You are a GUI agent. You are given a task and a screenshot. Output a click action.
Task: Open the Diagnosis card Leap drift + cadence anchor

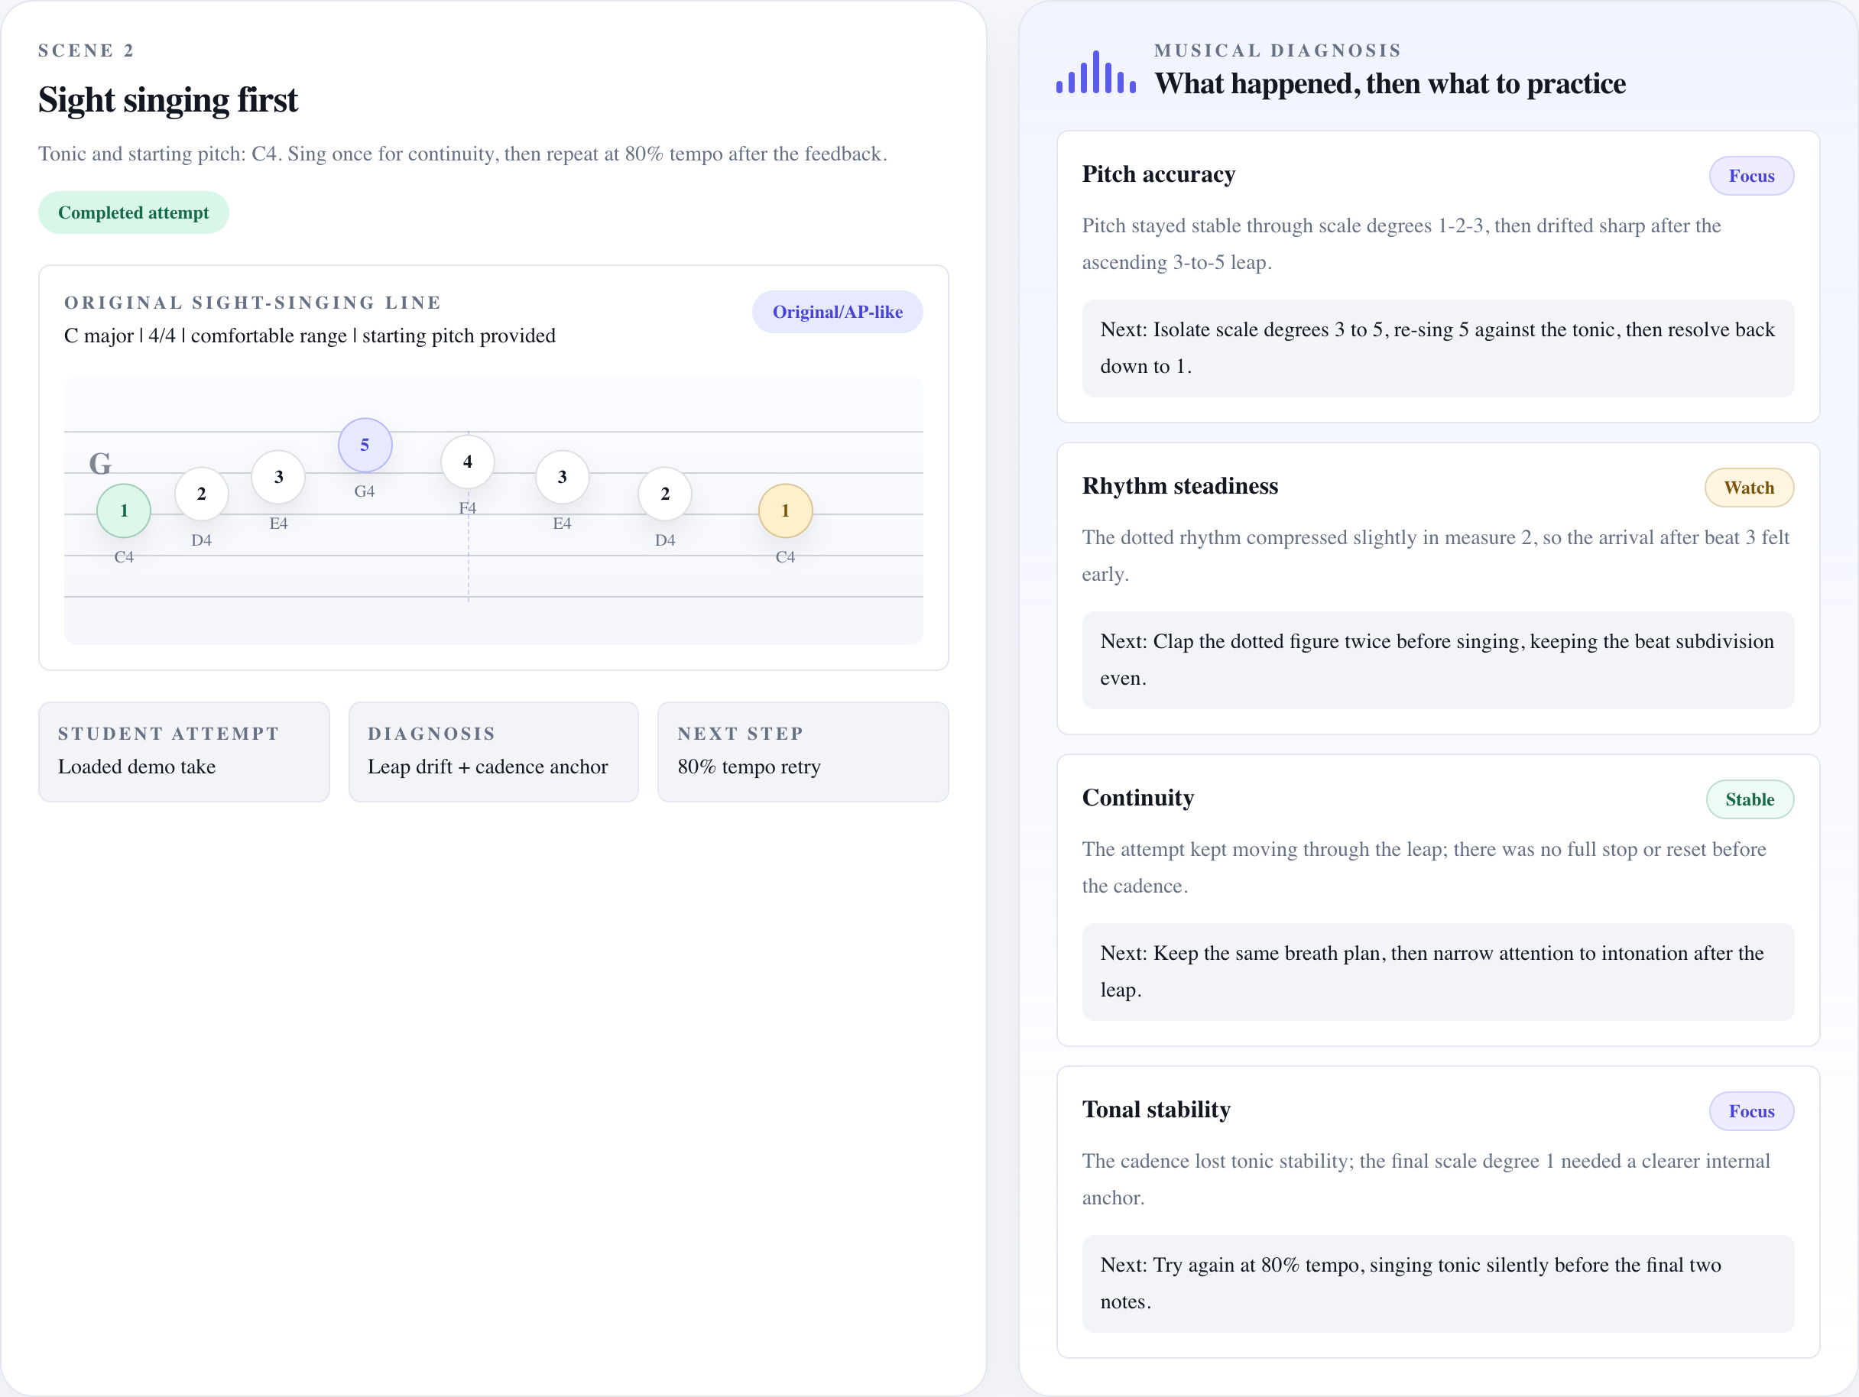tap(493, 752)
